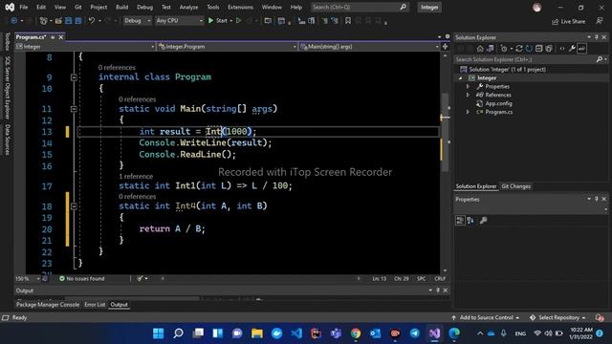Click the split editor icon above scrollbar

click(x=446, y=47)
